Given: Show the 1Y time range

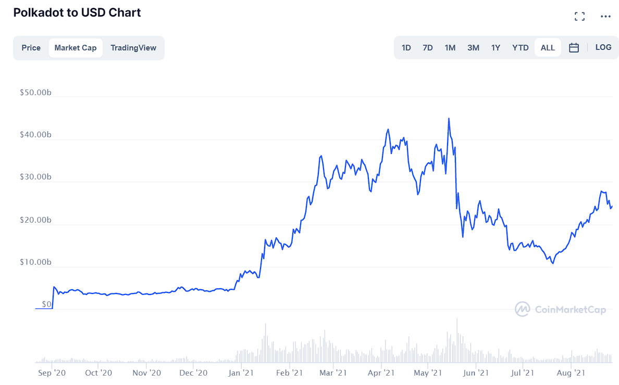Looking at the screenshot, I should click(x=496, y=48).
